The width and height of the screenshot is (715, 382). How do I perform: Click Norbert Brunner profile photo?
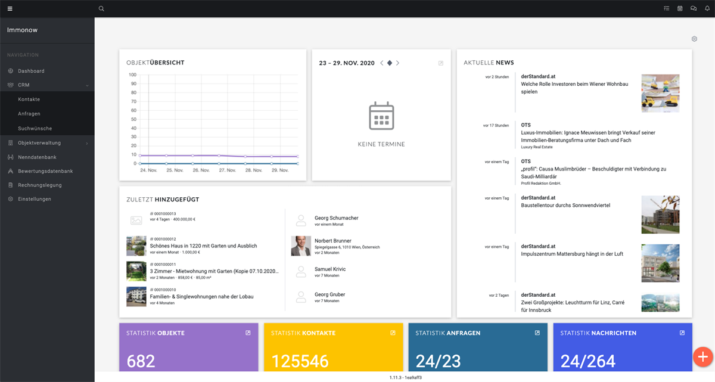pos(301,246)
